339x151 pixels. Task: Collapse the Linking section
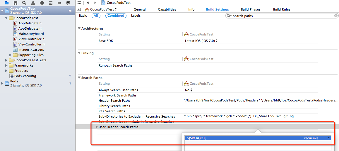point(79,53)
